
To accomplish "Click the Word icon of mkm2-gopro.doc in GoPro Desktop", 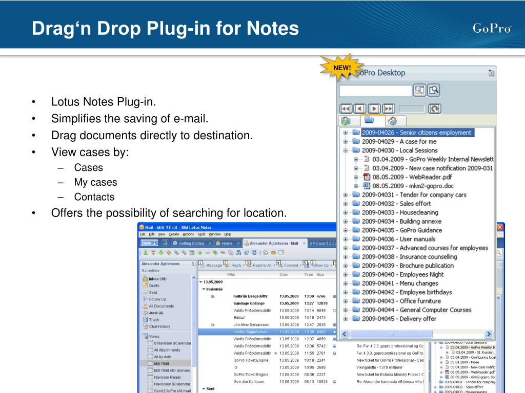I will point(367,185).
